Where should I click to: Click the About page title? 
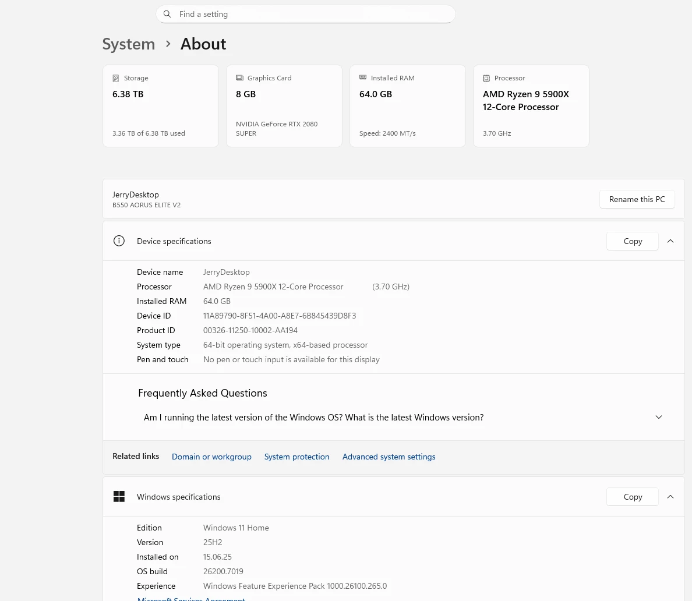point(203,44)
